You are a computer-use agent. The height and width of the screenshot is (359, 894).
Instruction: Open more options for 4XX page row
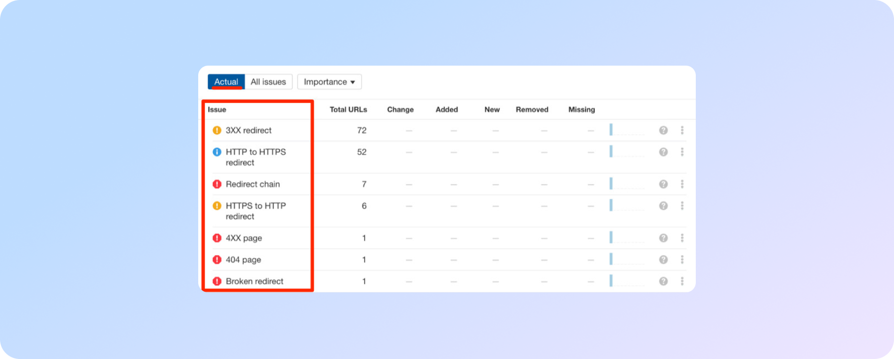[682, 238]
